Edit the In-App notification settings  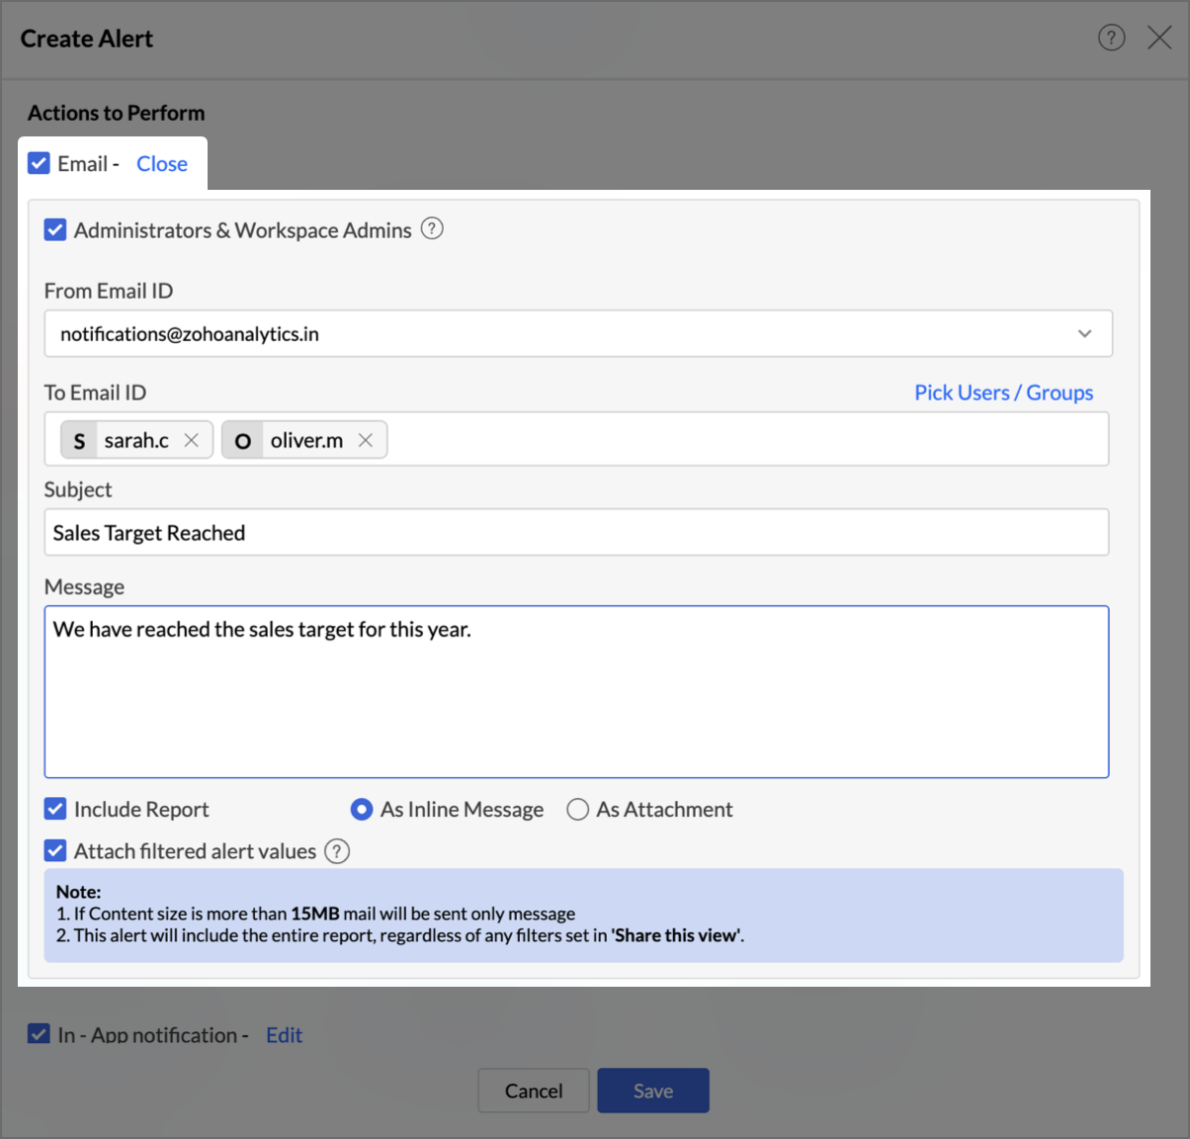point(284,1035)
